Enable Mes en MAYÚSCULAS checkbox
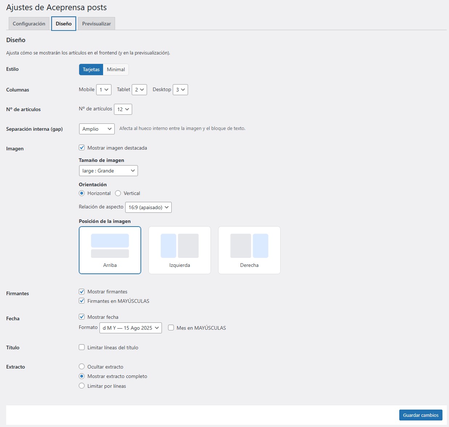 [171, 328]
